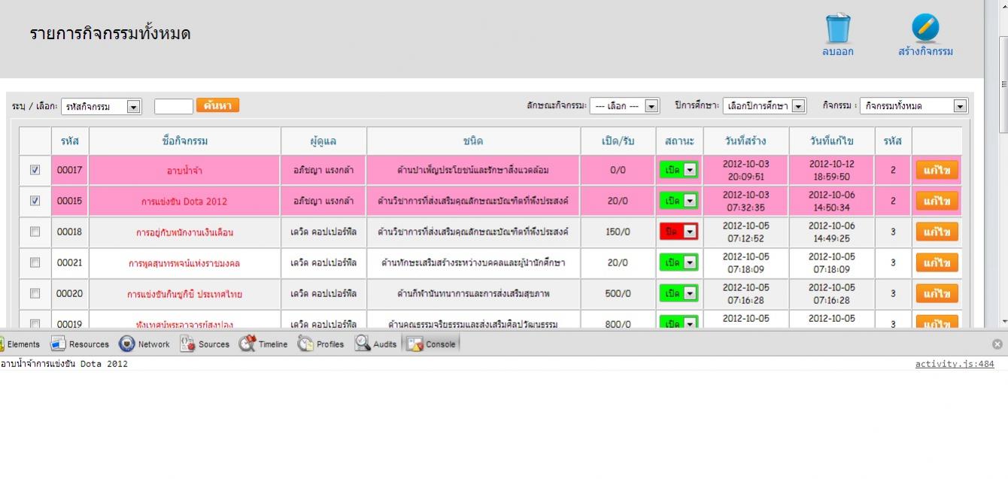Open the Timeline tab
Viewport: 1008px width, 479px height.
263,344
